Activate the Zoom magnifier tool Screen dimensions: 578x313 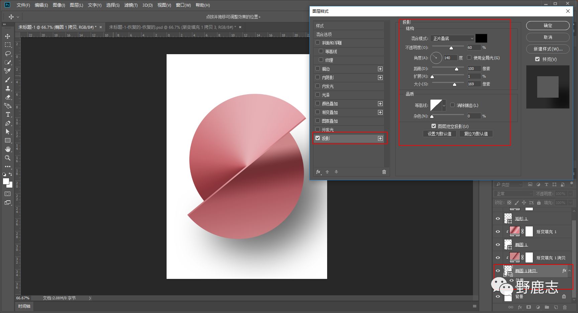click(8, 158)
